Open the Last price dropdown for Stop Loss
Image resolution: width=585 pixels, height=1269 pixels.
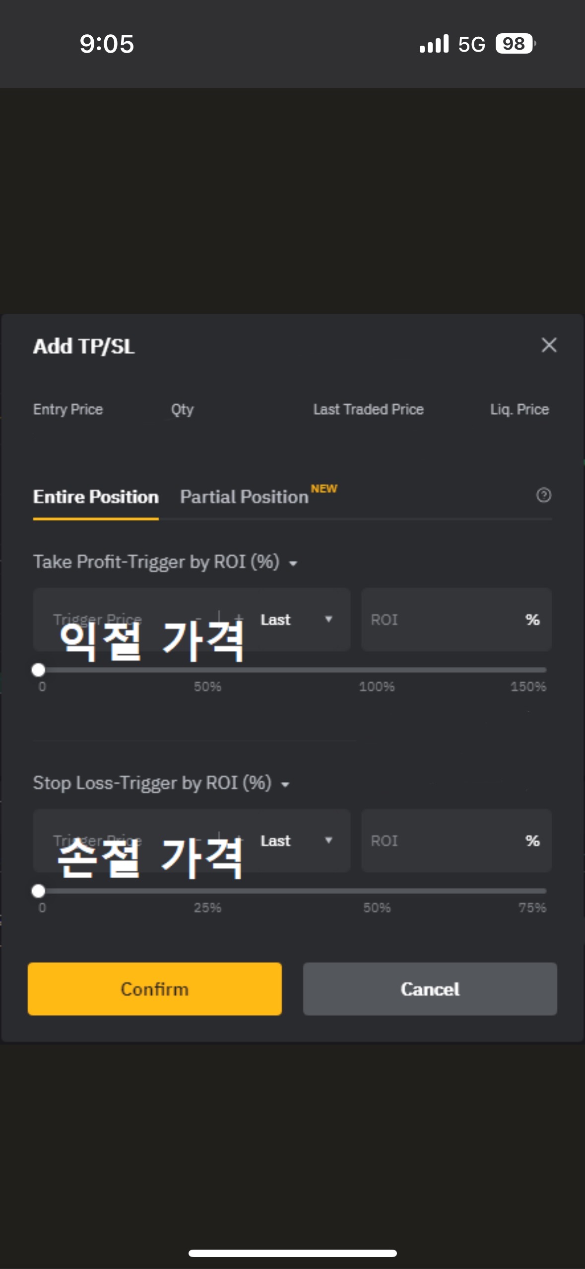[295, 841]
